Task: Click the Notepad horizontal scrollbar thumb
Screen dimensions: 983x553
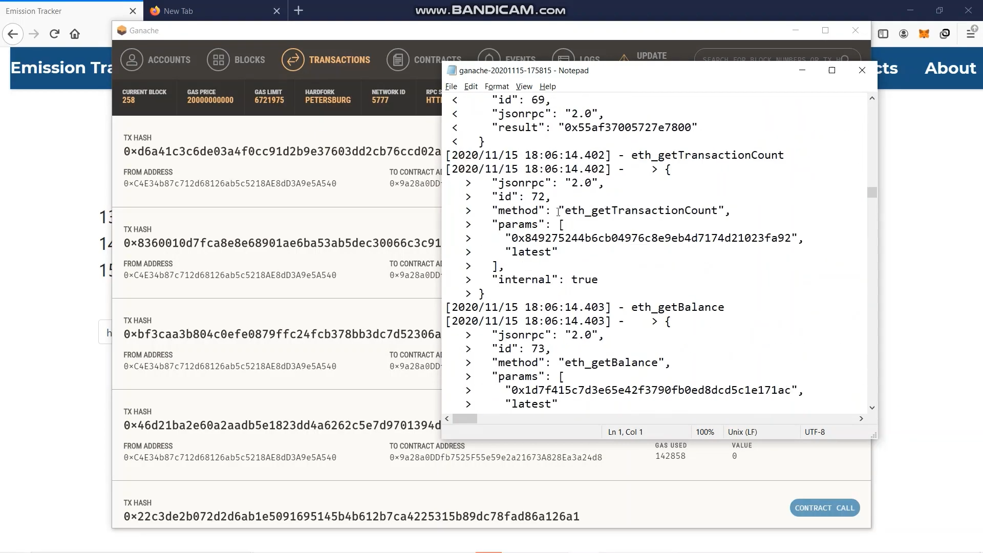Action: (x=465, y=419)
